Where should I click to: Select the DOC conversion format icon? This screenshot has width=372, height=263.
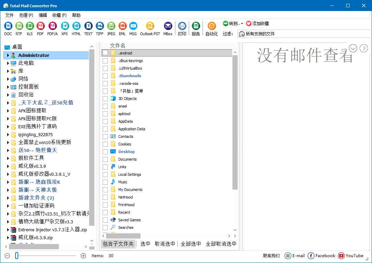pyautogui.click(x=8, y=26)
